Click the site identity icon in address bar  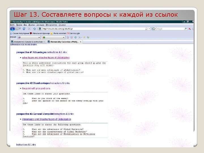[40, 29]
